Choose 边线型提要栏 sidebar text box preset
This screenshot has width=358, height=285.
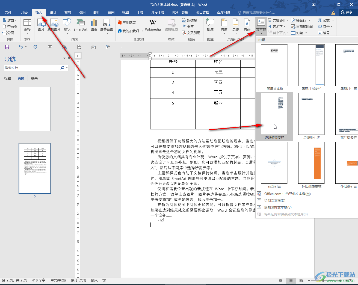point(274,116)
